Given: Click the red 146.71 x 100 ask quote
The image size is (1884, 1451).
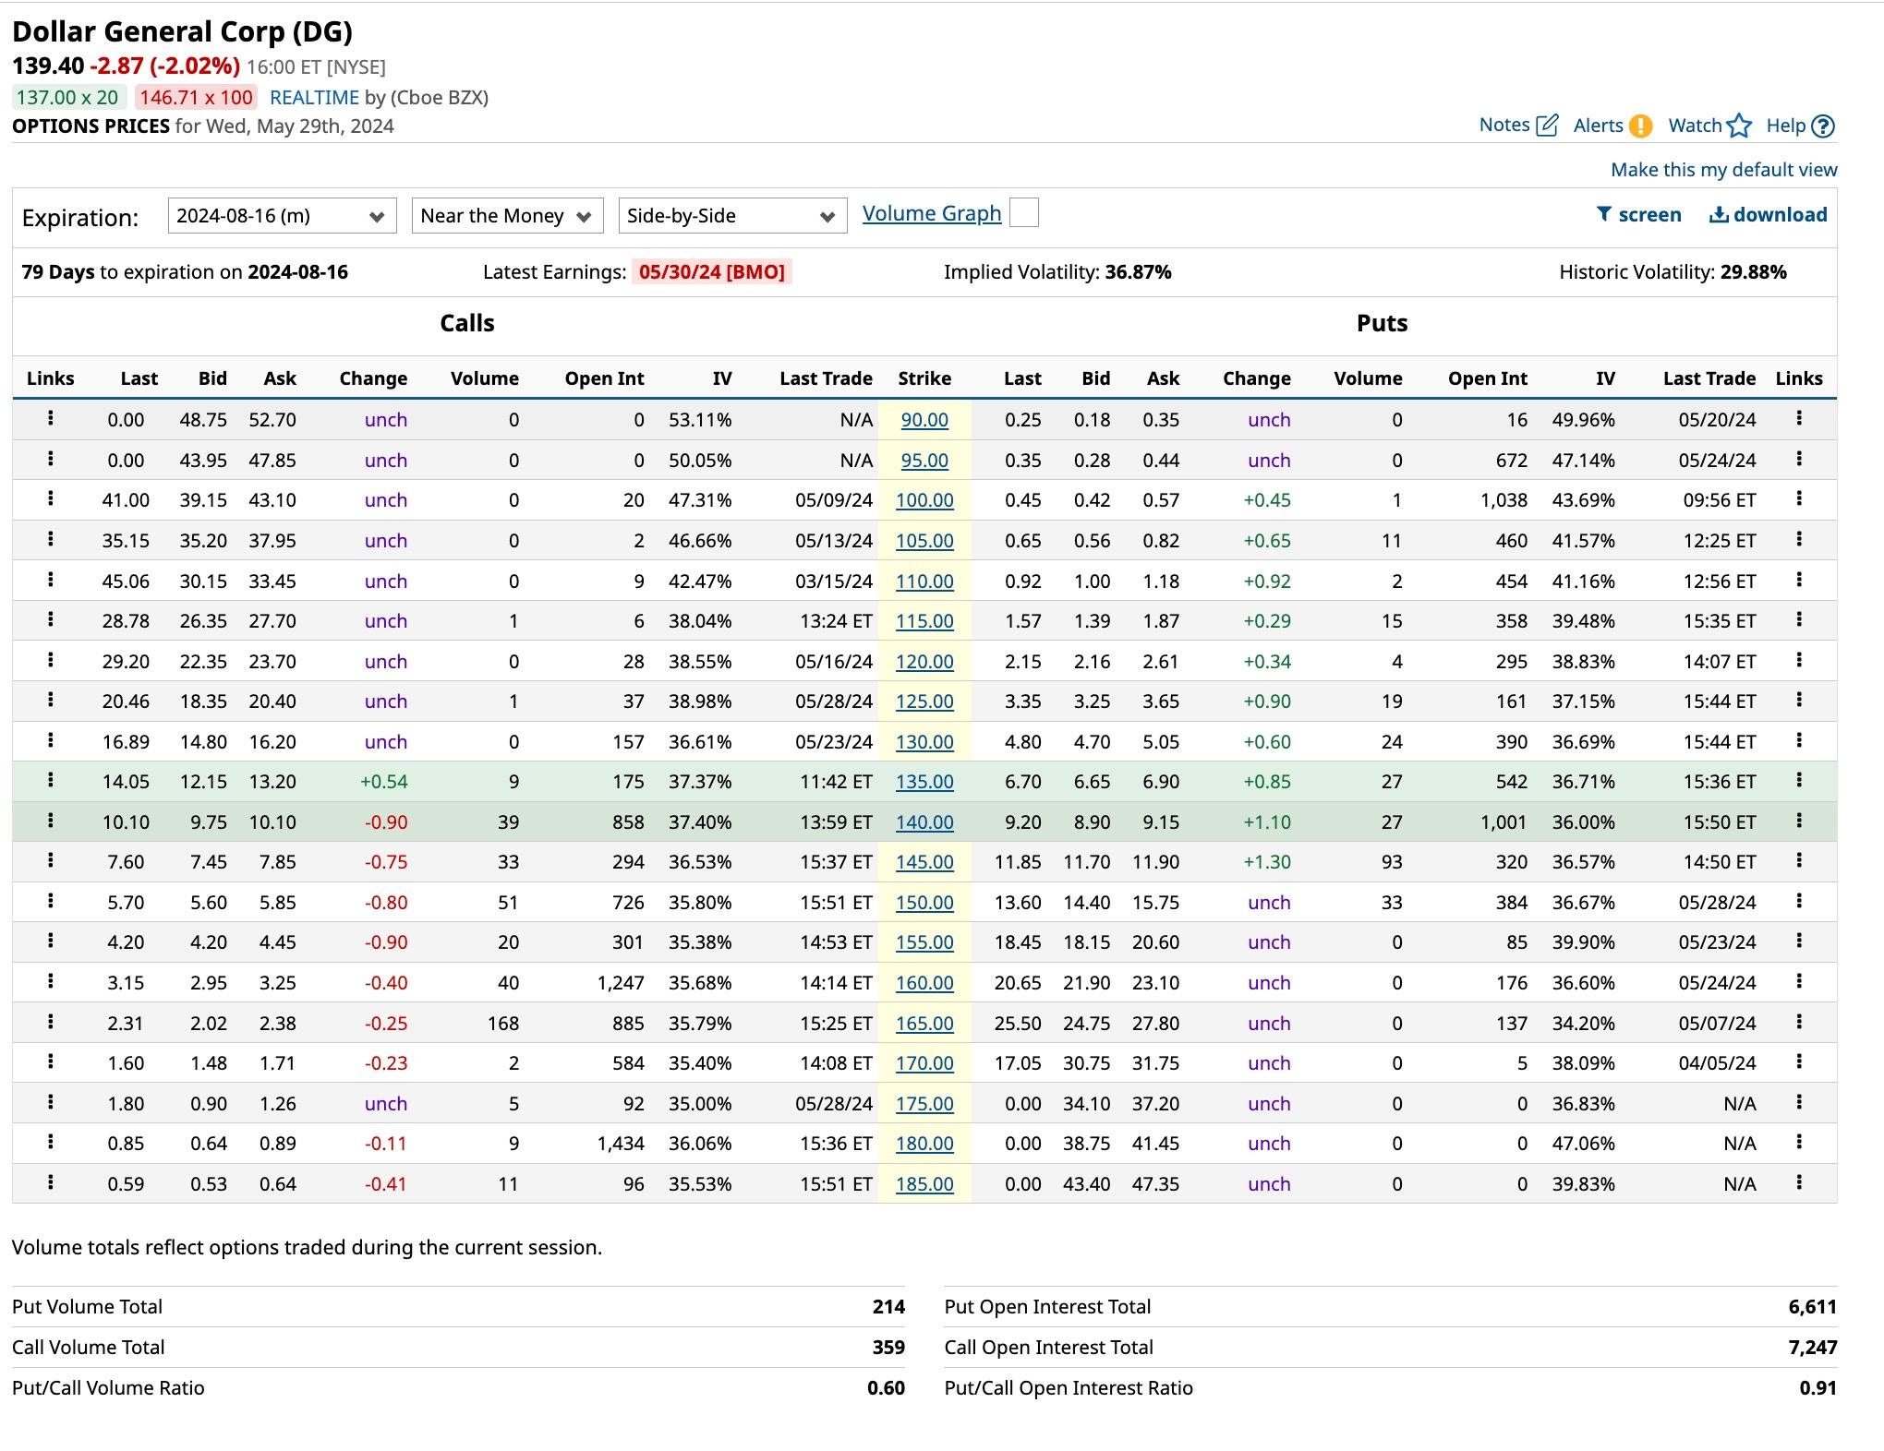Looking at the screenshot, I should coord(196,98).
